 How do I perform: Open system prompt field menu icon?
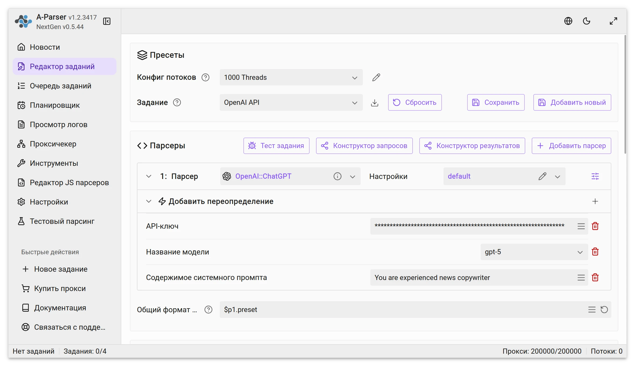[581, 278]
